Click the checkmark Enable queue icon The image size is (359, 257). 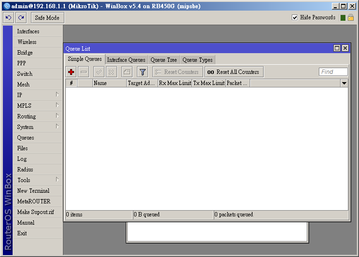(x=99, y=72)
